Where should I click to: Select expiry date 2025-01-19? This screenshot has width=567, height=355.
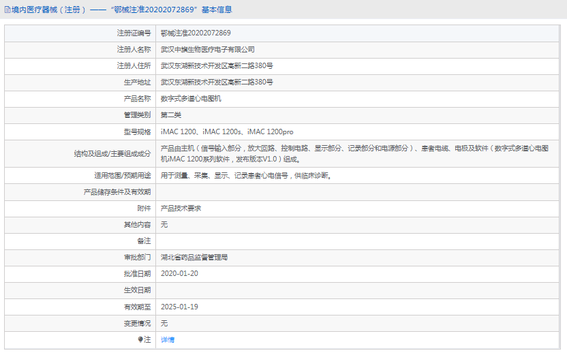tap(179, 307)
